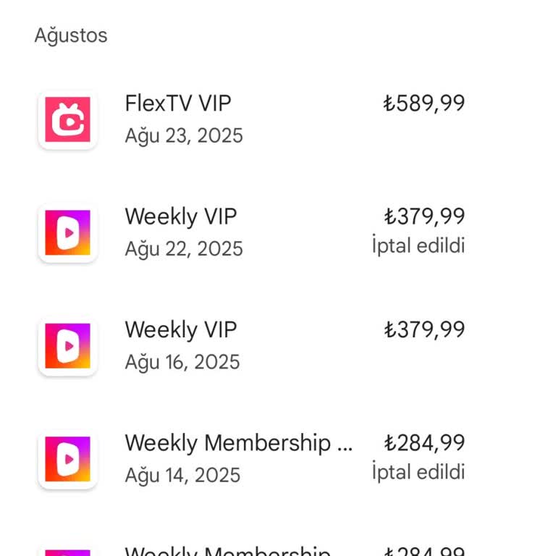The width and height of the screenshot is (556, 556).
Task: Open the Weekly Membership entry dated Ağu 14
Action: click(x=239, y=442)
